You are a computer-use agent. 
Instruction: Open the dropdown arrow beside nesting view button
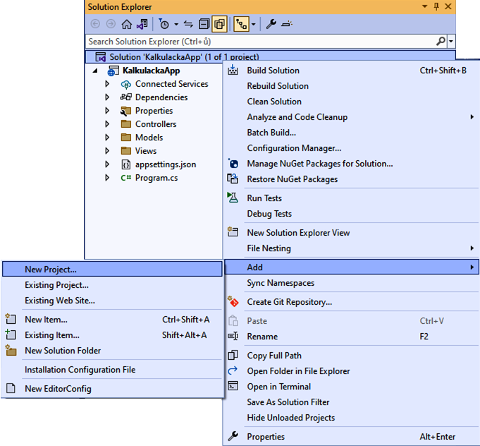pyautogui.click(x=254, y=24)
